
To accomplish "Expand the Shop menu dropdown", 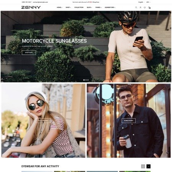I will (x=68, y=8).
